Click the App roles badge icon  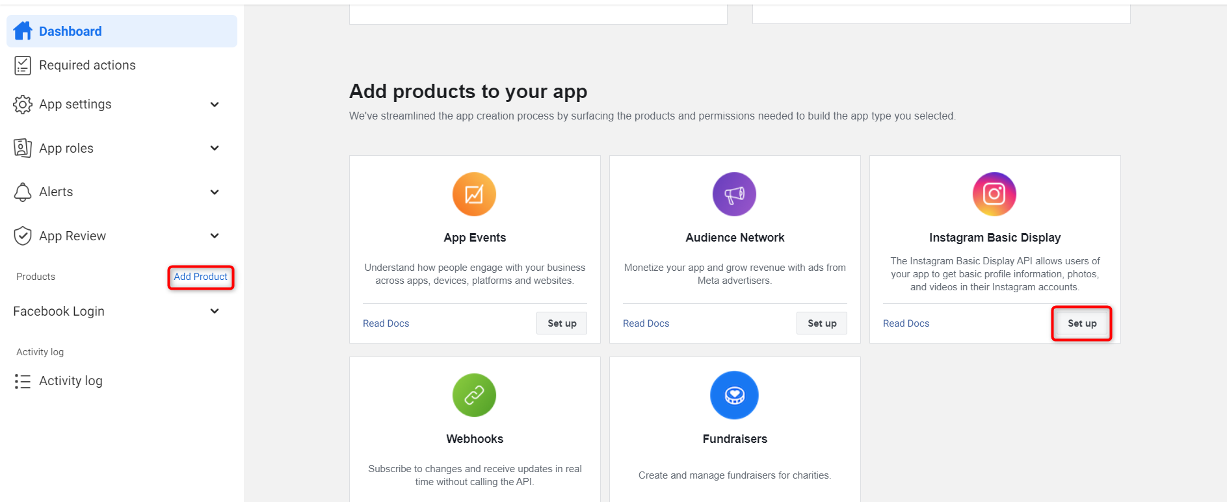point(23,148)
